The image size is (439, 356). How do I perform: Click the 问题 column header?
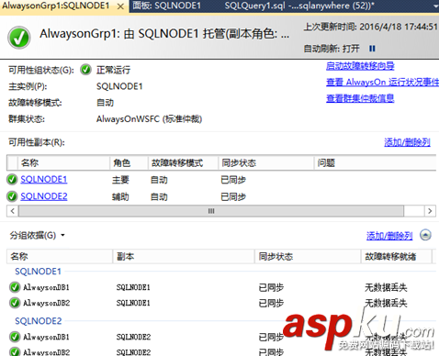point(375,162)
